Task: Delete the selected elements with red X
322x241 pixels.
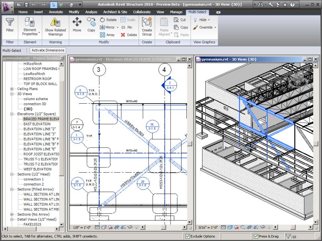Action: [129, 35]
